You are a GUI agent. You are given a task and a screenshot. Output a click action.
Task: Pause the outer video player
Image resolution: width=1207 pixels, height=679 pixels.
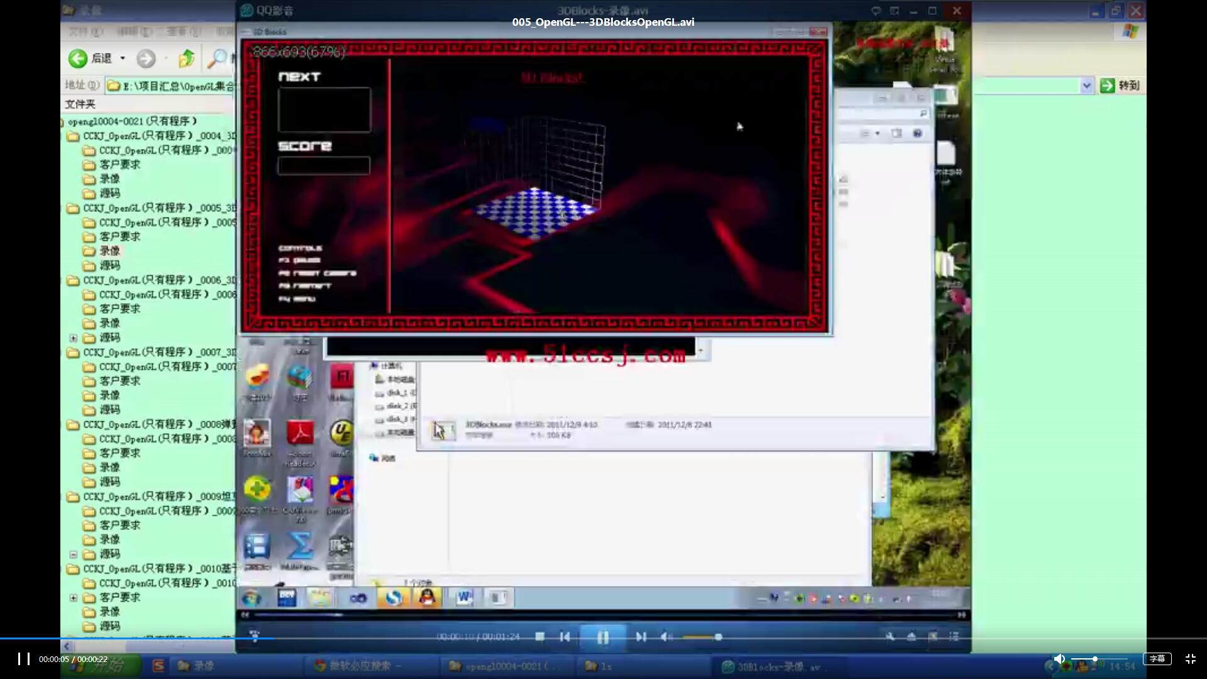click(x=24, y=658)
